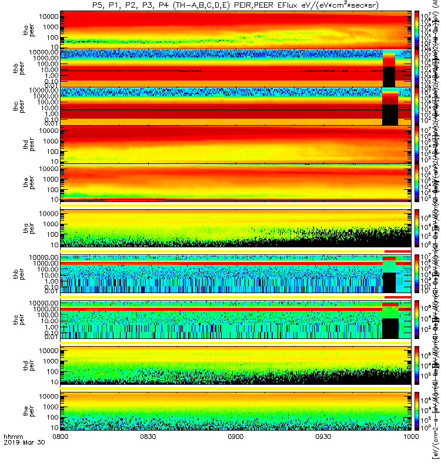441x470 pixels.
Task: Select the "thb peer" y-axis label
Action: tap(19, 68)
